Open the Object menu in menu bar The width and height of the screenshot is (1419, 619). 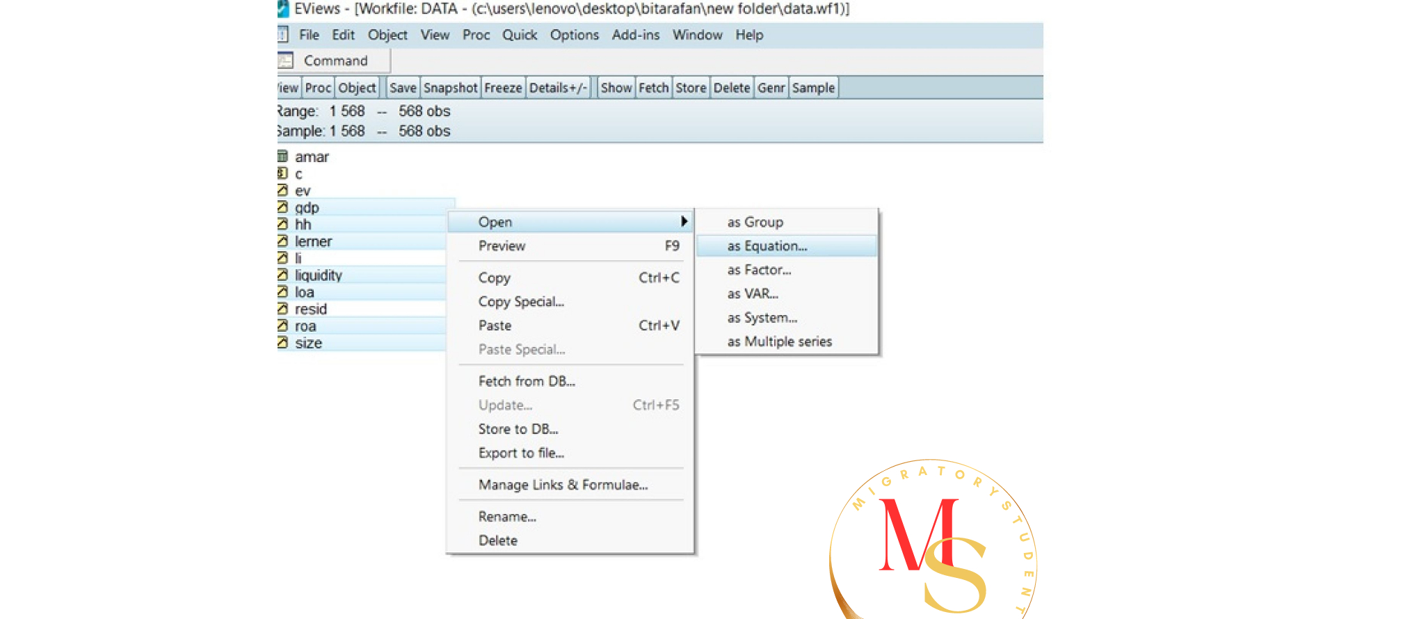(387, 35)
